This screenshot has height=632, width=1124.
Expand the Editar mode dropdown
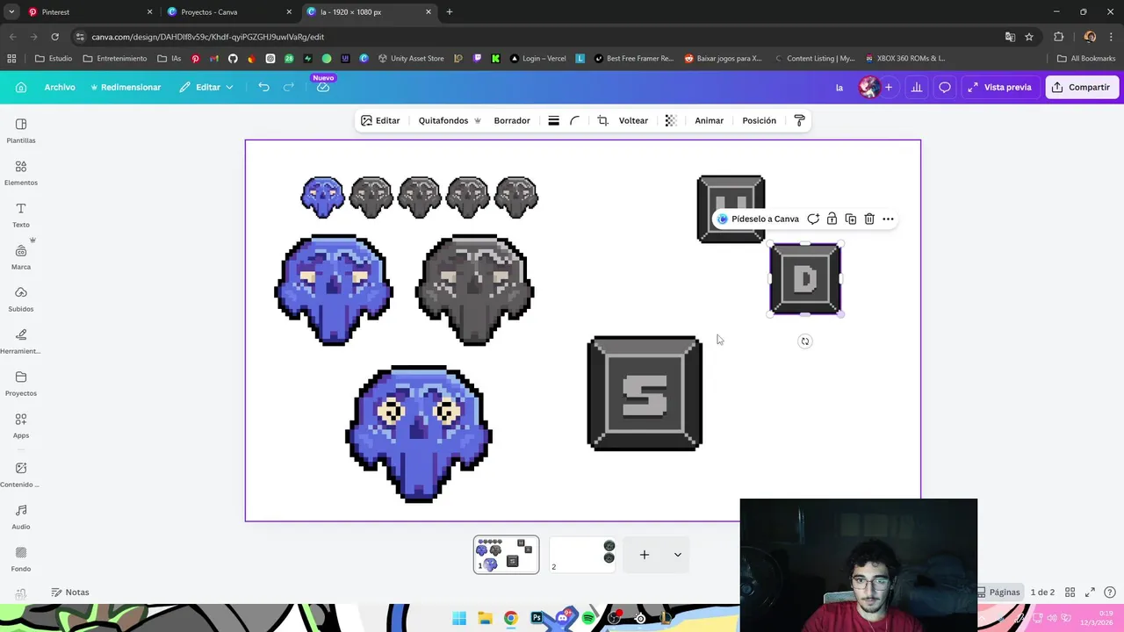(207, 87)
